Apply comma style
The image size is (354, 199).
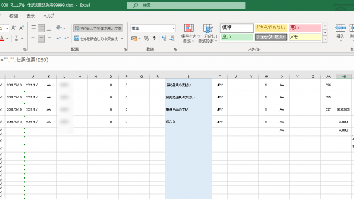point(154,39)
